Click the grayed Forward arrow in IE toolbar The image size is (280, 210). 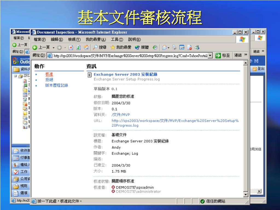point(59,48)
